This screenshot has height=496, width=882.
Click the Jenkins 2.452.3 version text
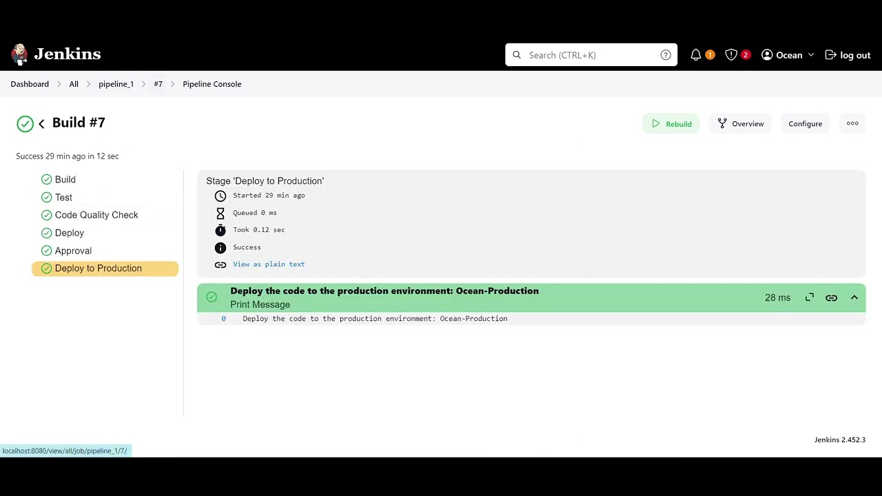[x=840, y=440]
